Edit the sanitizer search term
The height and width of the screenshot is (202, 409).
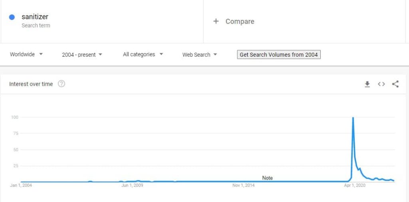(x=35, y=17)
